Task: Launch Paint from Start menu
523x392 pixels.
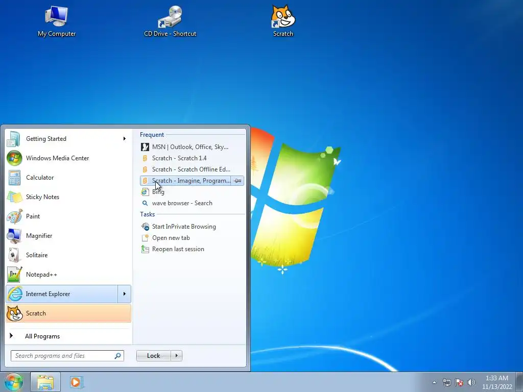Action: [x=68, y=216]
